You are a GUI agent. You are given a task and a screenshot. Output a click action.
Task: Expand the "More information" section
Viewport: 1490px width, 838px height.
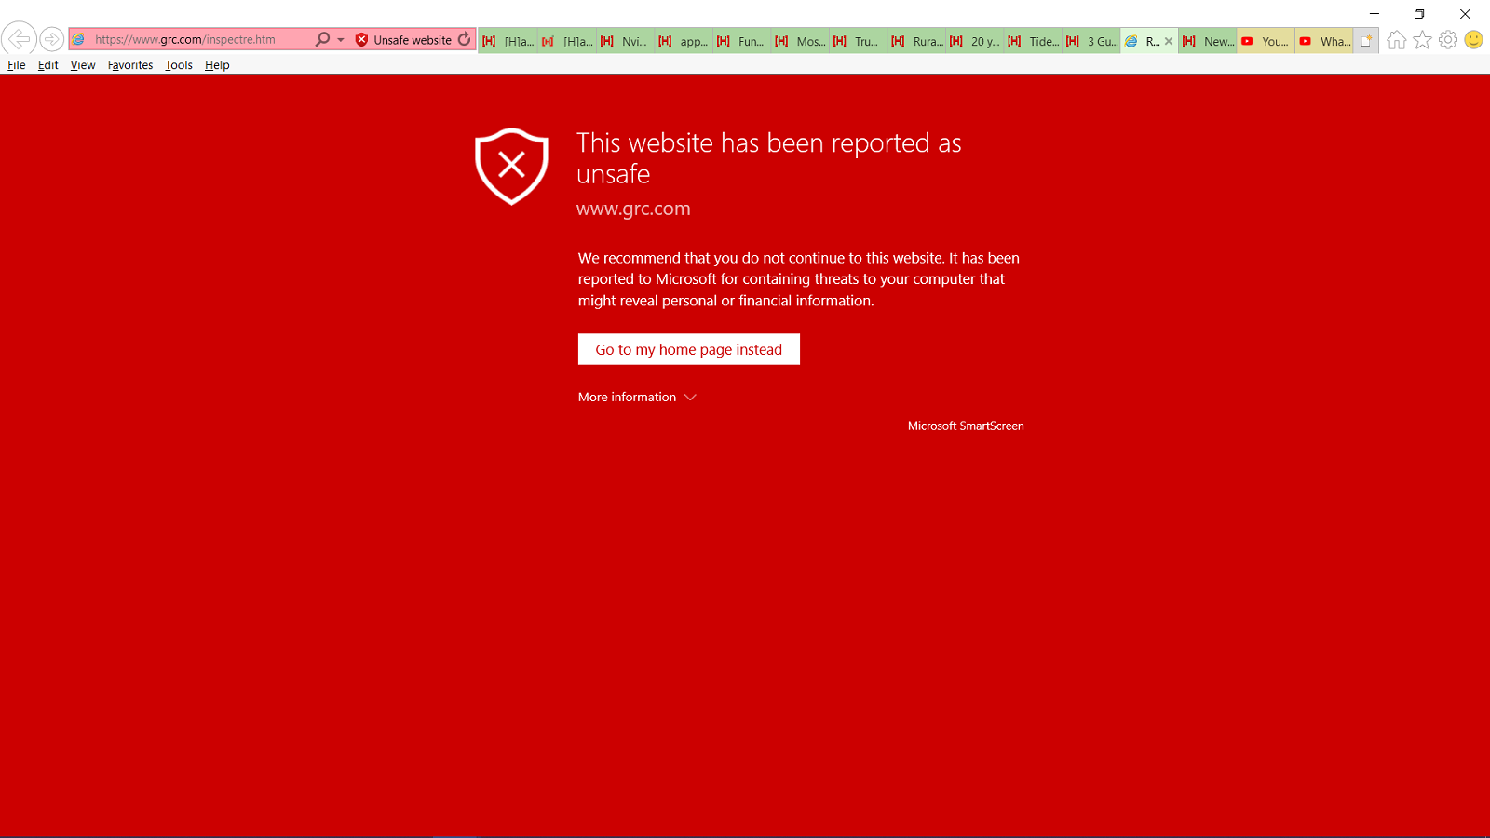coord(637,397)
